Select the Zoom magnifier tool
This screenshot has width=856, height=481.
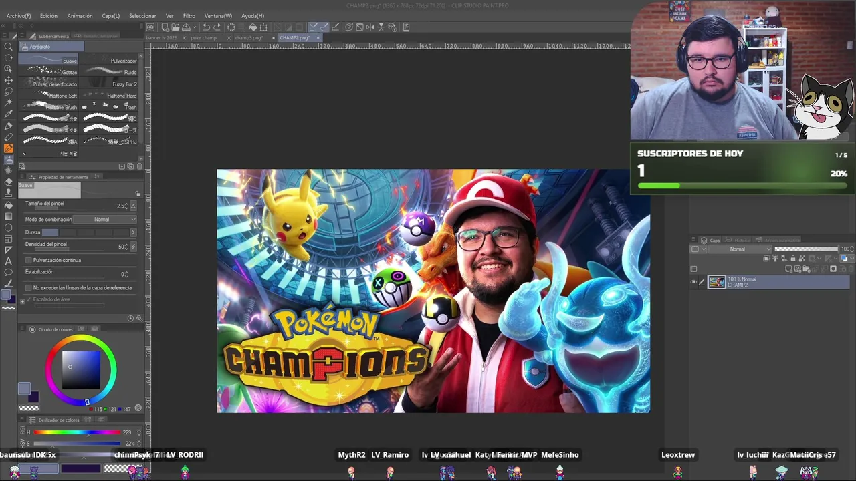pos(9,47)
